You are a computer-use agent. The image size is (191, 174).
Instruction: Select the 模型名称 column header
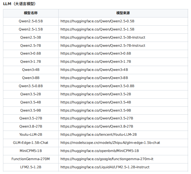tap(31, 13)
